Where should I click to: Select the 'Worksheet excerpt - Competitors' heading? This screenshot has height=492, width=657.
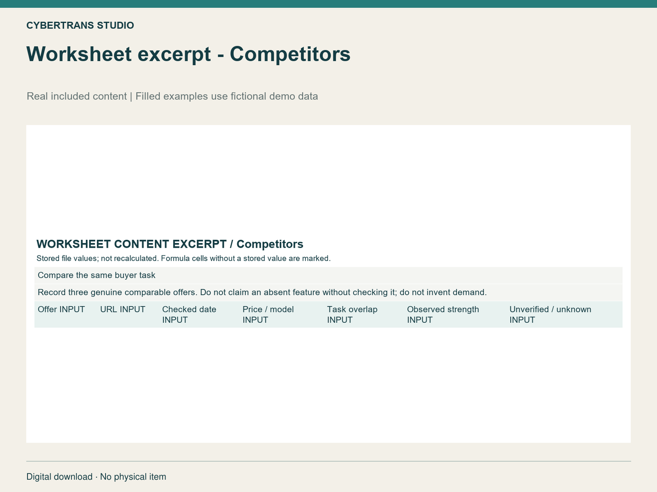tap(188, 54)
